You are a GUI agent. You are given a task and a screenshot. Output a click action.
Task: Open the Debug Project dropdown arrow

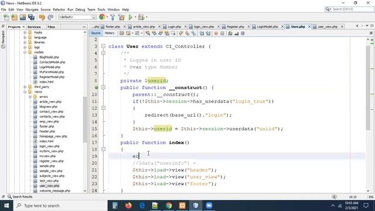click(146, 17)
